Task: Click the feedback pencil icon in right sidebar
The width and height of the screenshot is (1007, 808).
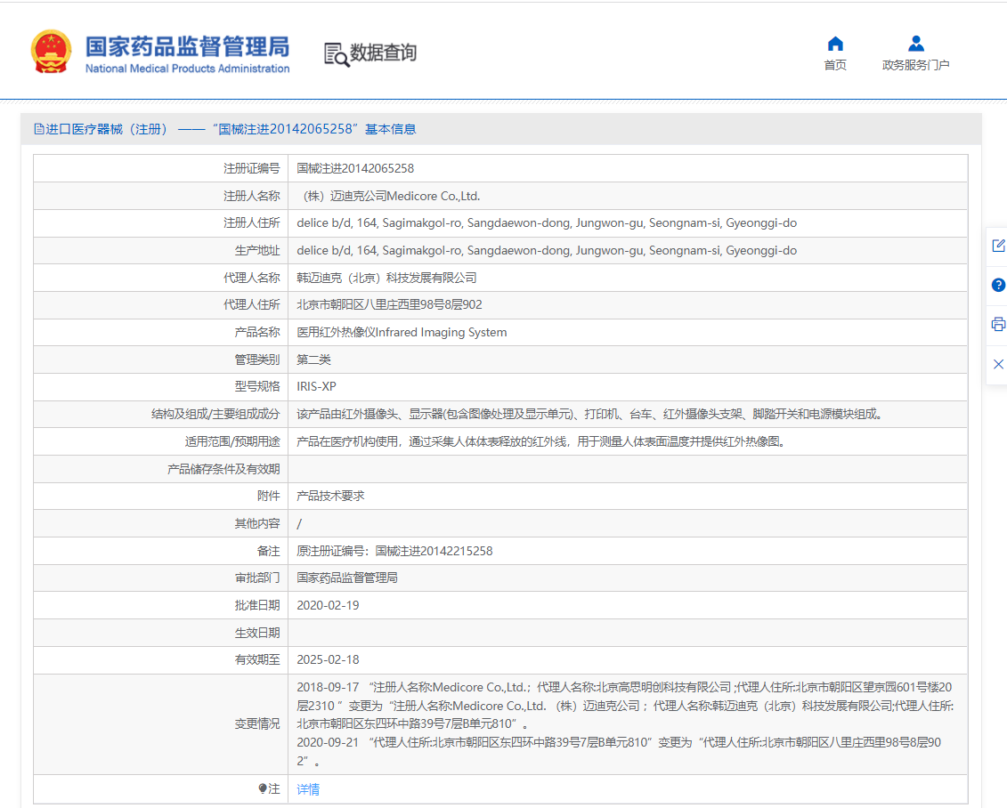Action: pos(998,245)
